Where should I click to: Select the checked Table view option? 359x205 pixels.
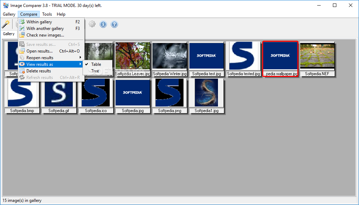[x=97, y=64]
